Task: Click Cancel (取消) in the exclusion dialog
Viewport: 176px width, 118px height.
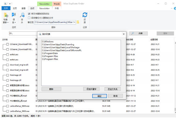Action: pos(115,96)
